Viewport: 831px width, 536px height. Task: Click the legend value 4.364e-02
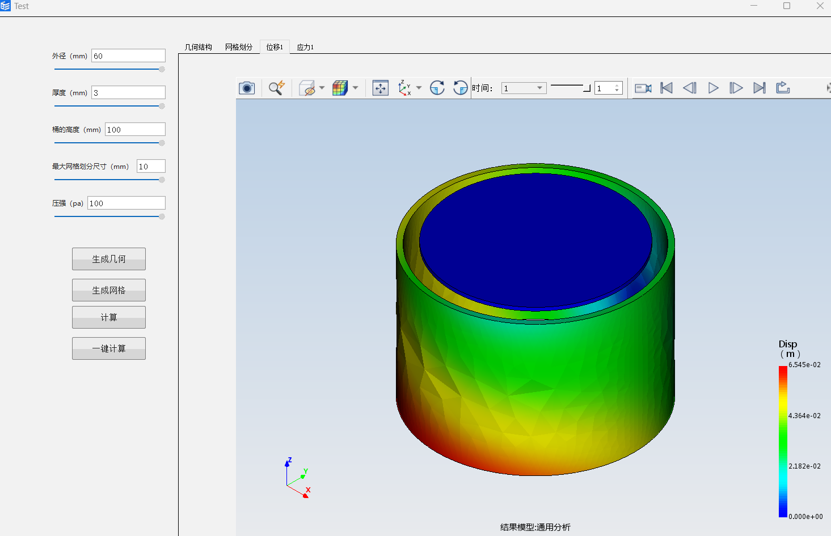pos(804,416)
